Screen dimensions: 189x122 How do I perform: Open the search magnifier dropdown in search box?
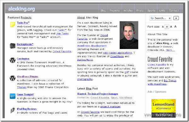pos(152,18)
